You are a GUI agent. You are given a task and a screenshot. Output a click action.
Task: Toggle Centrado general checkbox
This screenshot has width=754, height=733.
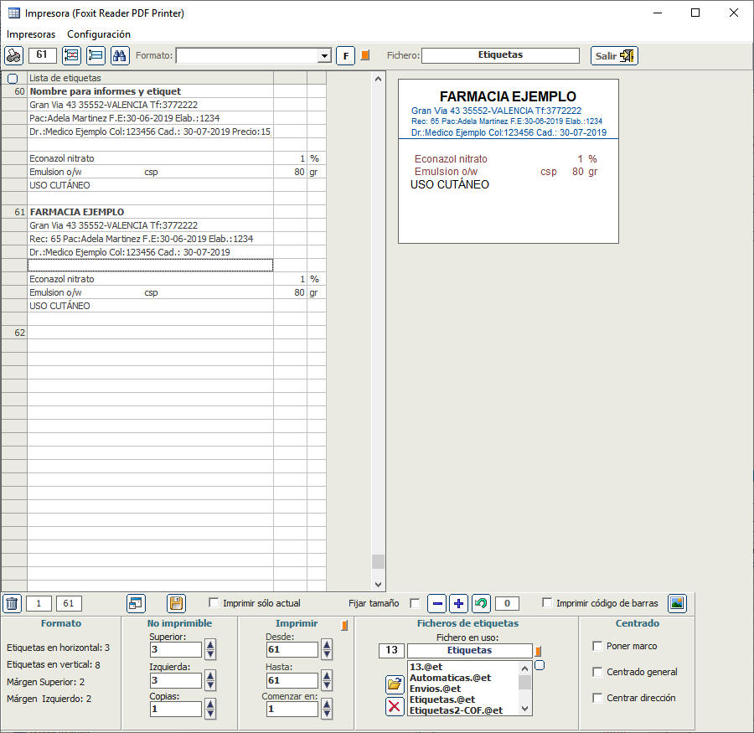tap(597, 672)
